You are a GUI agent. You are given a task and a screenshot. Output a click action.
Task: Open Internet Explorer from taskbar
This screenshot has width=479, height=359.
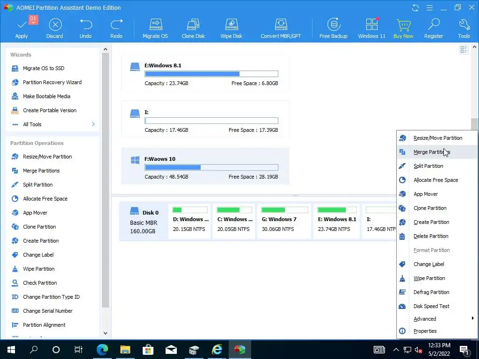pyautogui.click(x=217, y=350)
